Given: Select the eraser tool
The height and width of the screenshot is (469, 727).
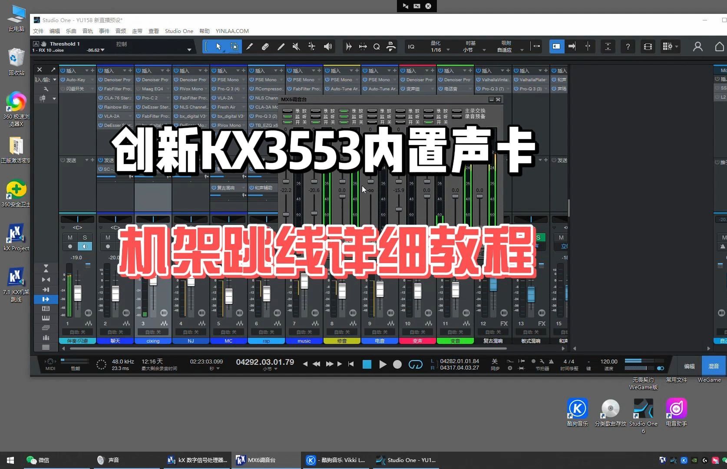Looking at the screenshot, I should [x=265, y=46].
